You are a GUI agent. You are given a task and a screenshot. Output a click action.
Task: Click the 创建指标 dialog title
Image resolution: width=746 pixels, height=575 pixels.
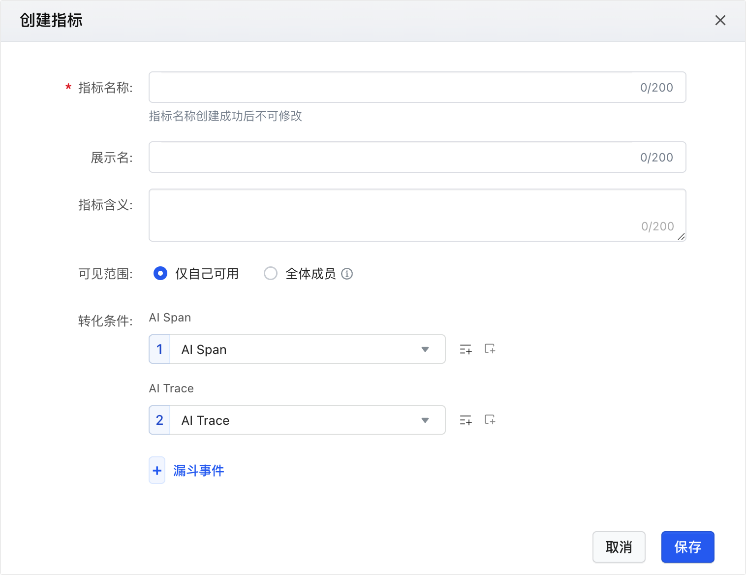(x=51, y=20)
